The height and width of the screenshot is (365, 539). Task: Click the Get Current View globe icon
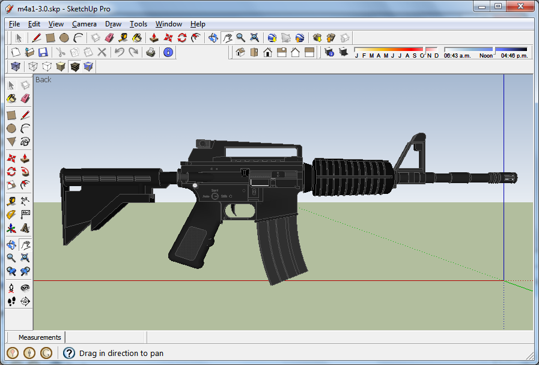tap(272, 38)
